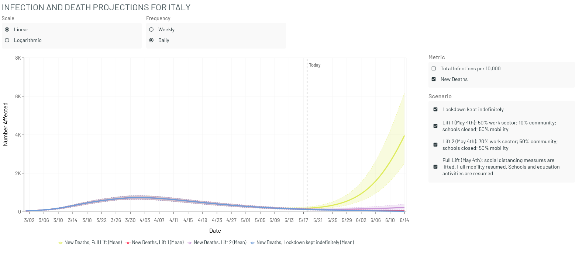The height and width of the screenshot is (254, 579).
Task: Toggle the Full Lift scenario checkbox
Action: pyautogui.click(x=435, y=167)
